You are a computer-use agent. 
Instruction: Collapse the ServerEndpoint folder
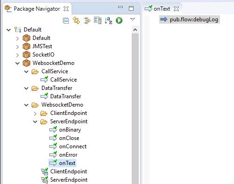[35, 121]
